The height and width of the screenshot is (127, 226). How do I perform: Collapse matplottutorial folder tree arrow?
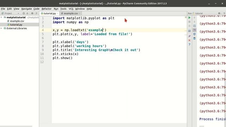[1, 17]
